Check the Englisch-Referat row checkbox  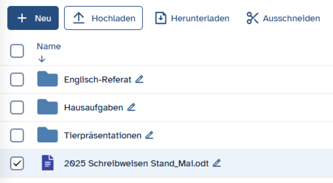click(x=17, y=80)
